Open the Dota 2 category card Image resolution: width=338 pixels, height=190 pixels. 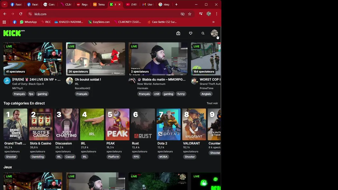point(168,124)
